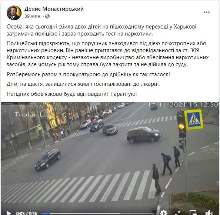The image size is (220, 215).
Task: Click post paragraph beginning 'Особа, яка сьогодні'
Action: pyautogui.click(x=101, y=30)
